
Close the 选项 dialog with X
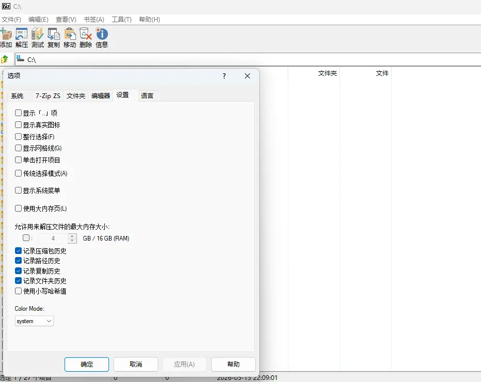(247, 76)
